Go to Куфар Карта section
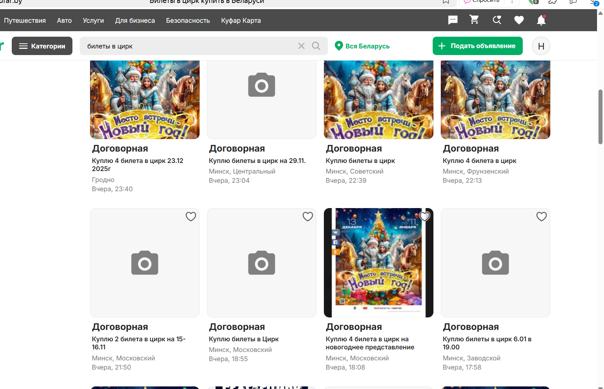The width and height of the screenshot is (604, 389). point(241,21)
